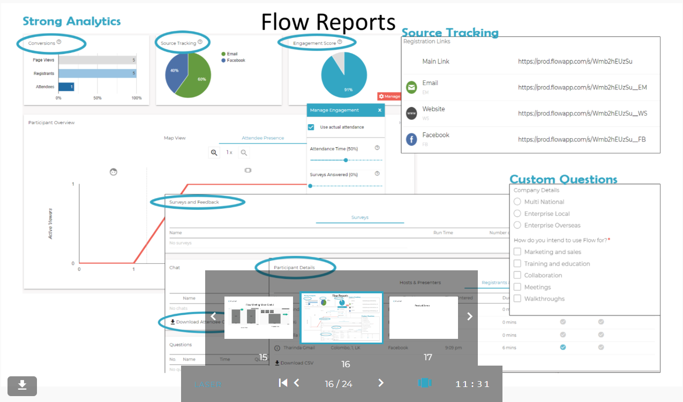Viewport: 683px width, 402px height.
Task: Click the Website source icon
Action: coord(411,113)
